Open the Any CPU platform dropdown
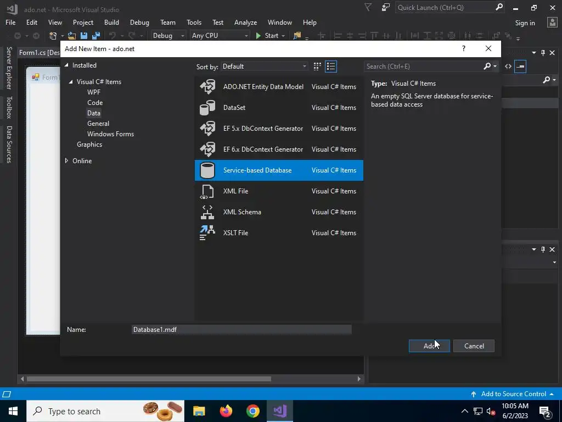The image size is (562, 422). pyautogui.click(x=220, y=36)
